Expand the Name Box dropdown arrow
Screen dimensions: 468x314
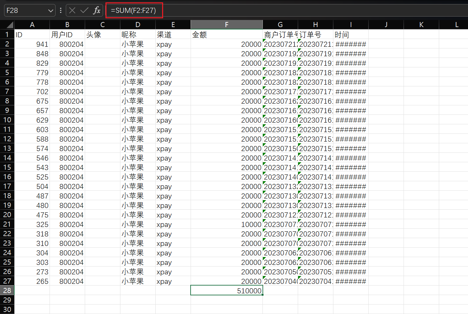[51, 11]
